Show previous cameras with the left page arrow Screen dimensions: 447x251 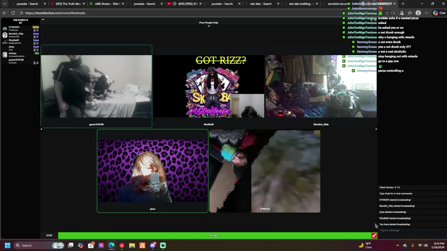click(41, 129)
